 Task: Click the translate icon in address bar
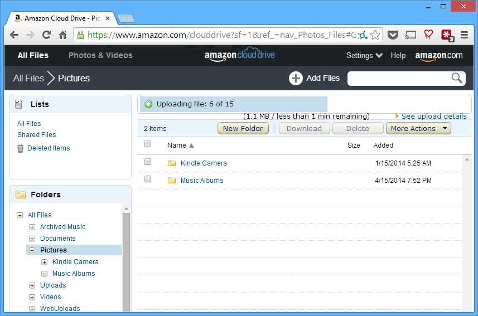(x=363, y=35)
